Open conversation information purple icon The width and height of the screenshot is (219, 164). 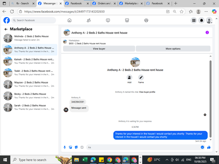pyautogui.click(x=207, y=32)
